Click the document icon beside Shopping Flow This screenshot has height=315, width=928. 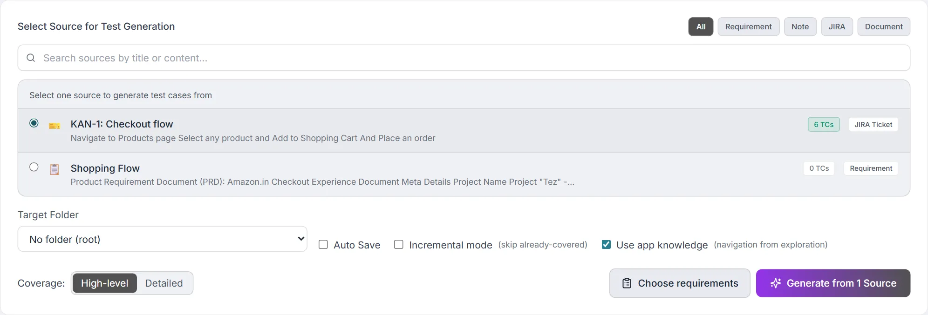pyautogui.click(x=55, y=169)
